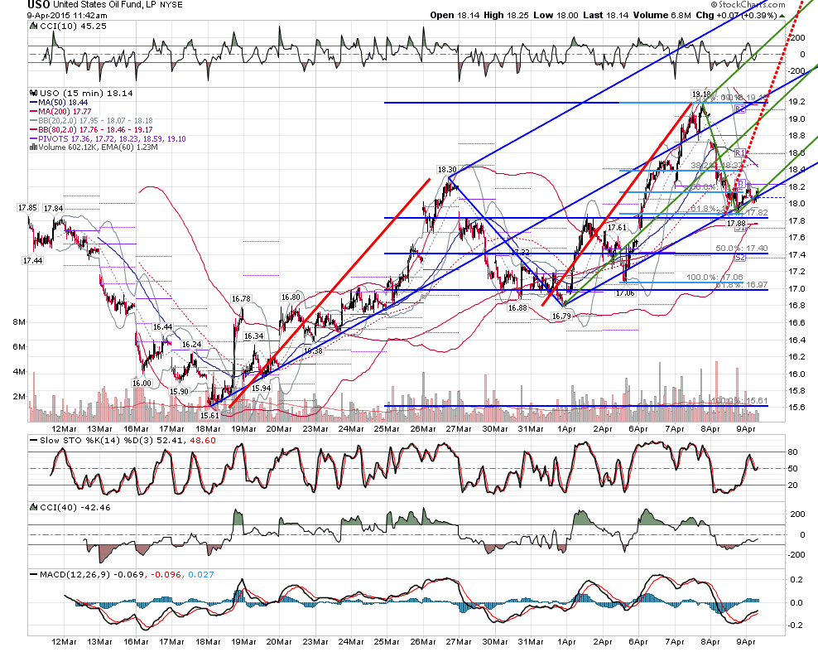Screen dimensions: 818x652
Task: Click the 'CCI(40) -42.46' indicator label
Action: (75, 507)
